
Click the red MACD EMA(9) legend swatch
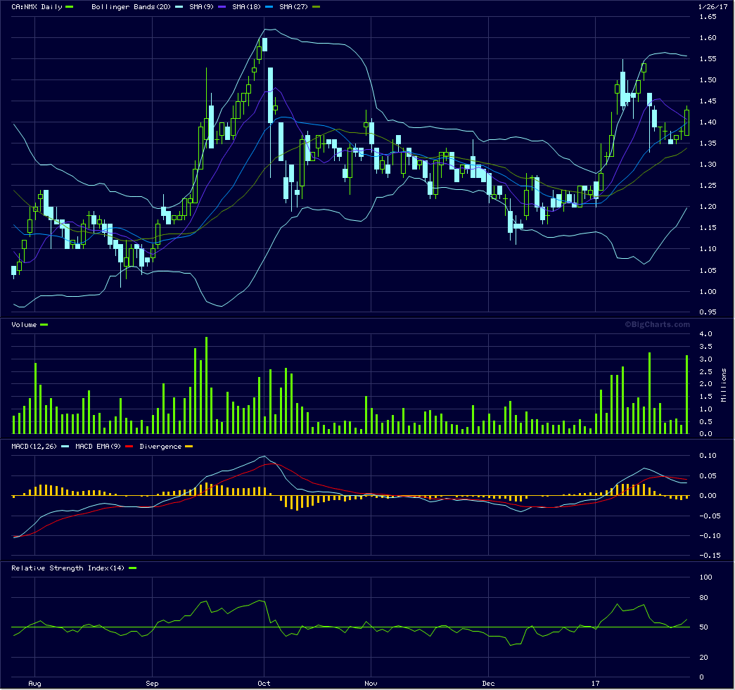[129, 446]
